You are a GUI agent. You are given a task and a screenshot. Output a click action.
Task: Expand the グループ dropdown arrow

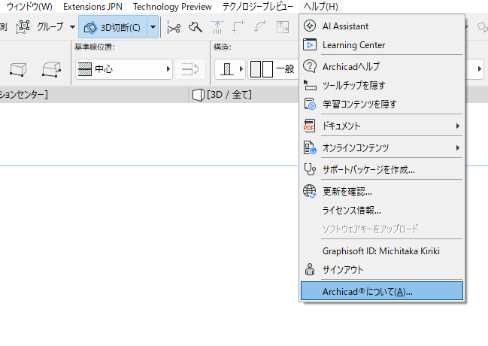pos(72,27)
